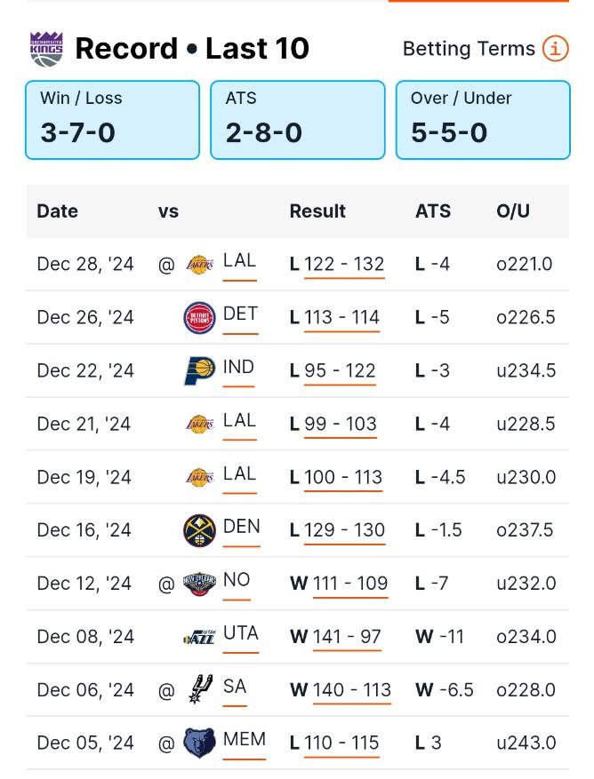
Task: Open the 141 - 97 game result
Action: tap(347, 637)
